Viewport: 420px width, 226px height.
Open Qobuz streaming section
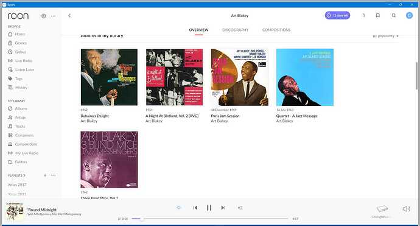[x=17, y=52]
